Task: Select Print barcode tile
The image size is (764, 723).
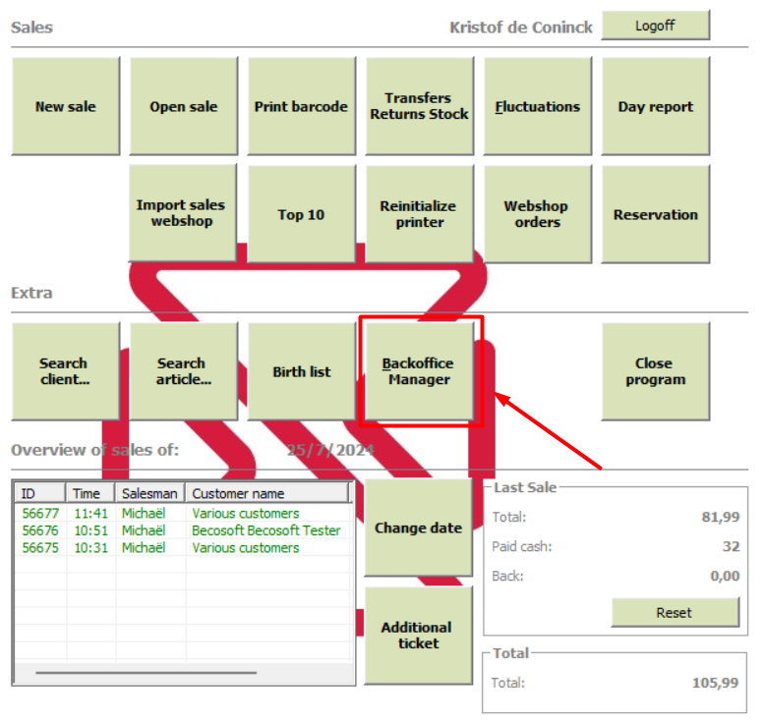Action: tap(302, 106)
